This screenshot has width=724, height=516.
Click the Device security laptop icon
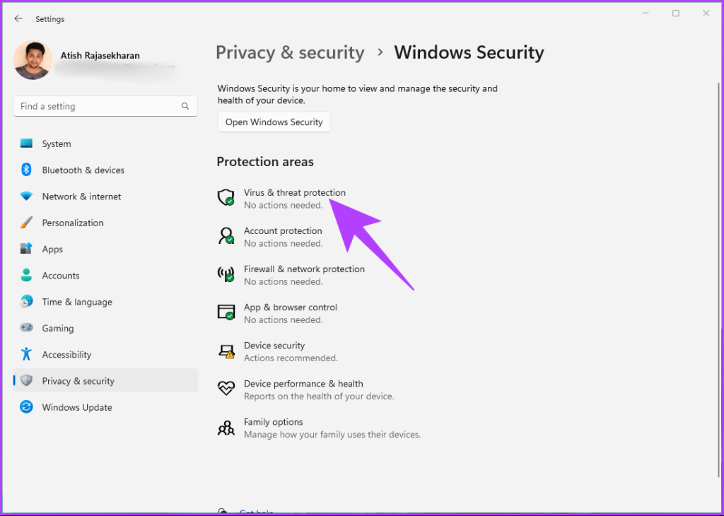(226, 351)
